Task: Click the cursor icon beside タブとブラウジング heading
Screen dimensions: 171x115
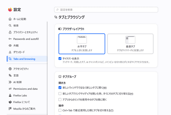Action: (x=56, y=17)
